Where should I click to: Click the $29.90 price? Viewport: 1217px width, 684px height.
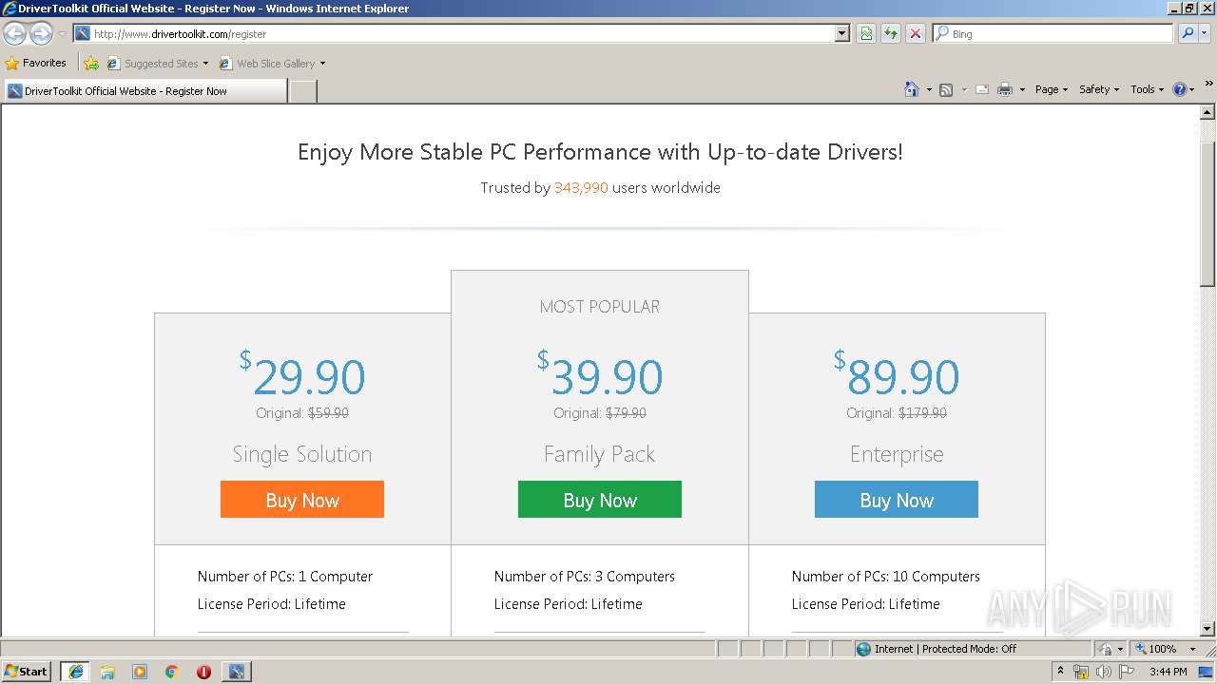point(302,375)
